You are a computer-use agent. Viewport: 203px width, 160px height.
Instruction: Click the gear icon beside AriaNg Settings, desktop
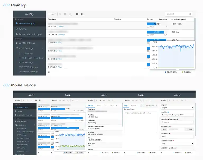[x=17, y=43]
